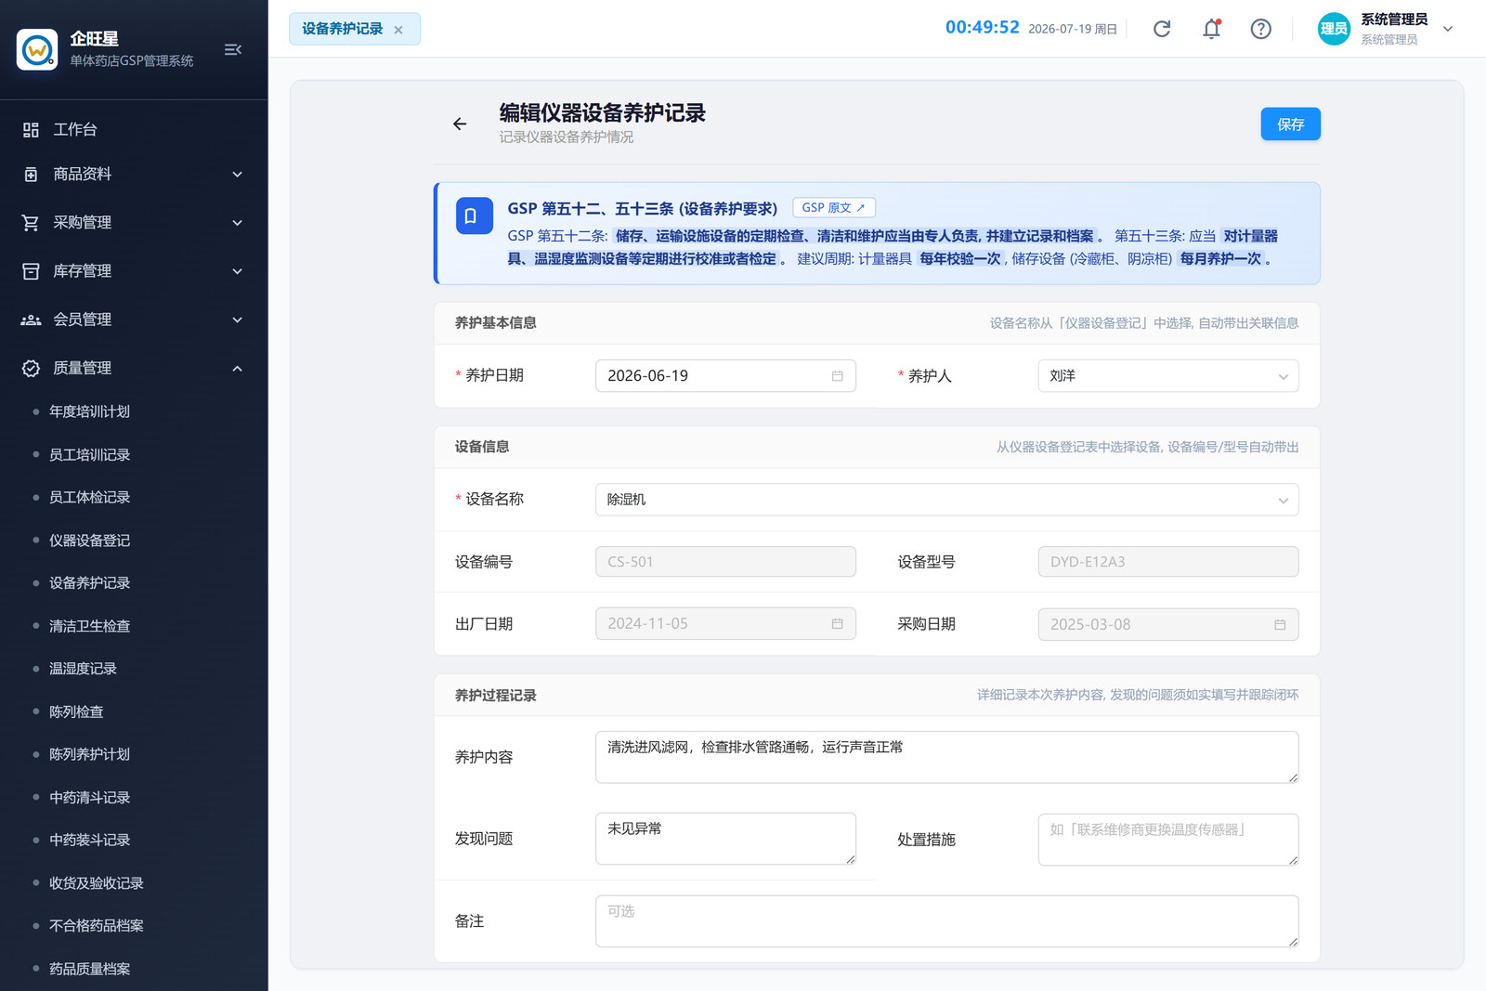Click the 商品资料 sidebar icon
1486x991 pixels.
(31, 175)
